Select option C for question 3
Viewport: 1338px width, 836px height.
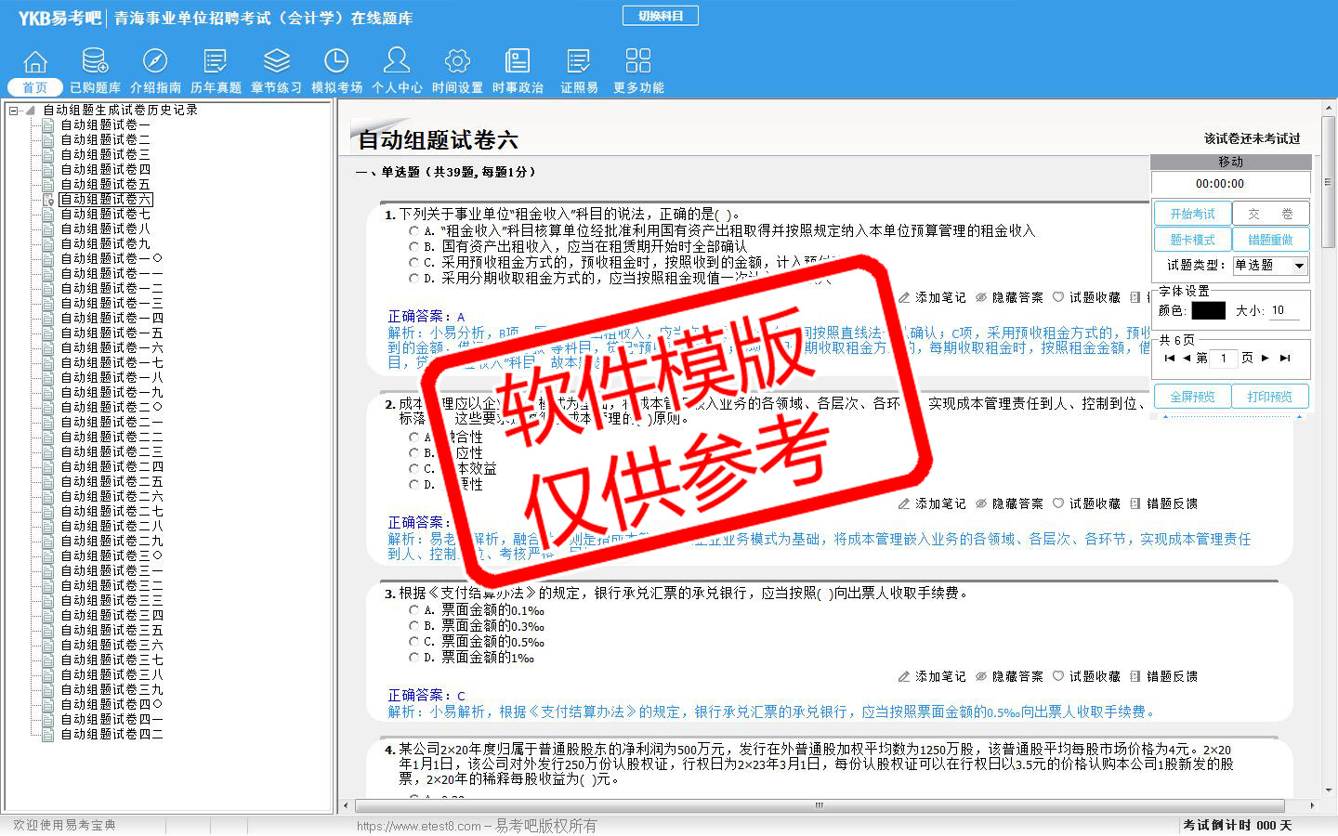pyautogui.click(x=414, y=642)
